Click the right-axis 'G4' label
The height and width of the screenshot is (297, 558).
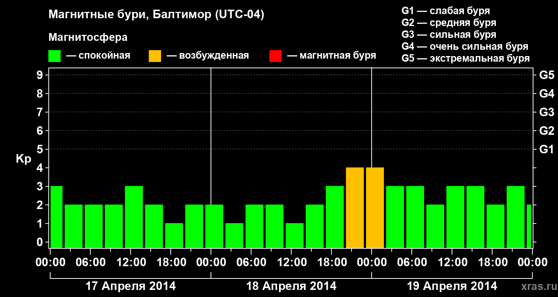[546, 94]
